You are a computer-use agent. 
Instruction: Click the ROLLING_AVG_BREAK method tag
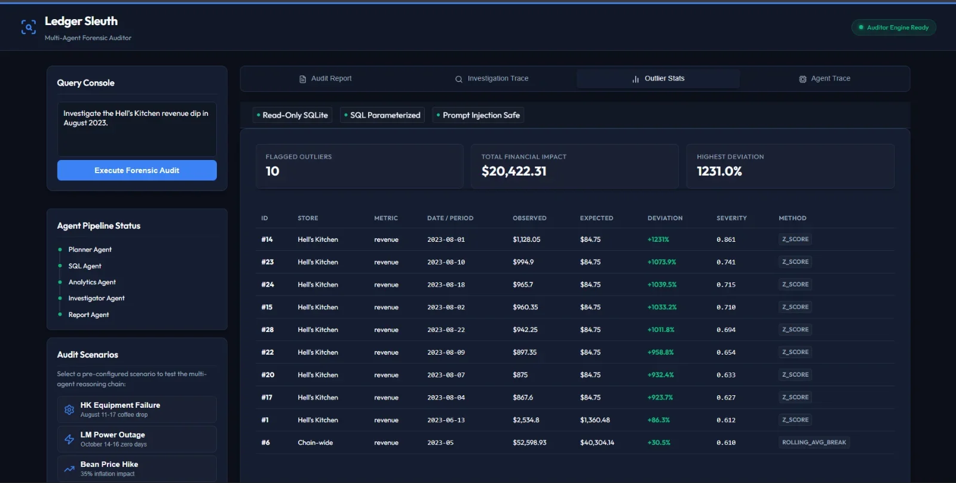[814, 442]
